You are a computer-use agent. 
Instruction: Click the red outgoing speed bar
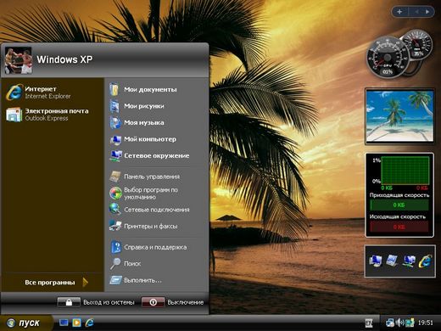click(399, 227)
